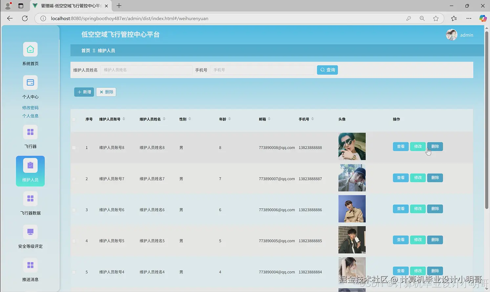Click 删除 for 维护人员账号6

(x=435, y=209)
